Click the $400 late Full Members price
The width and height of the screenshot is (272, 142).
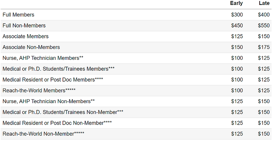click(264, 15)
